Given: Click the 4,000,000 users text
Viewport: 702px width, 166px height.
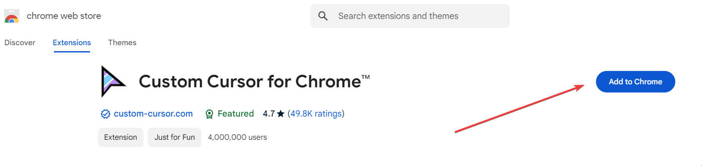Looking at the screenshot, I should [x=237, y=137].
